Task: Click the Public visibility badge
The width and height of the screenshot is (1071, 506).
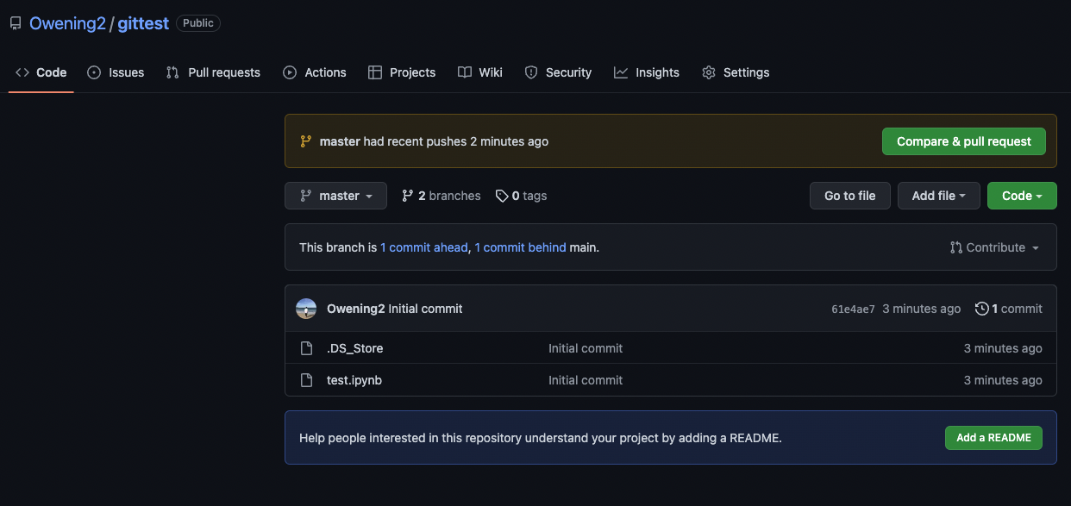Action: pos(198,23)
